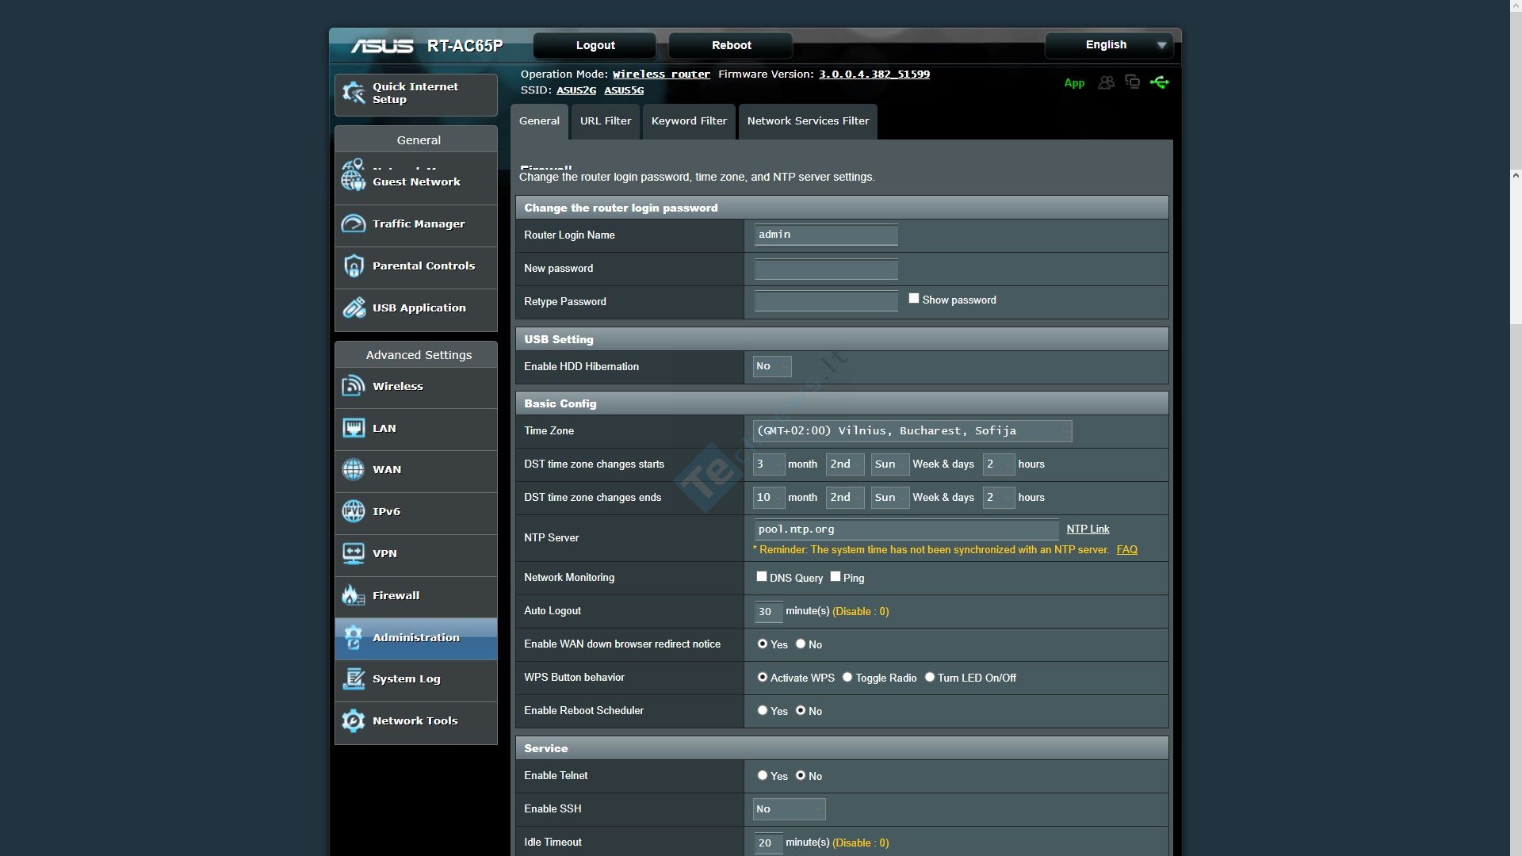Click the connected clients people icon
Screen dimensions: 1522x856
[1106, 82]
